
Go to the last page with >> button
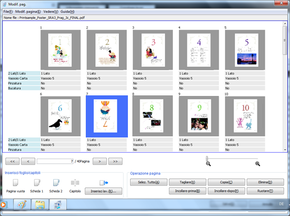pos(116,162)
